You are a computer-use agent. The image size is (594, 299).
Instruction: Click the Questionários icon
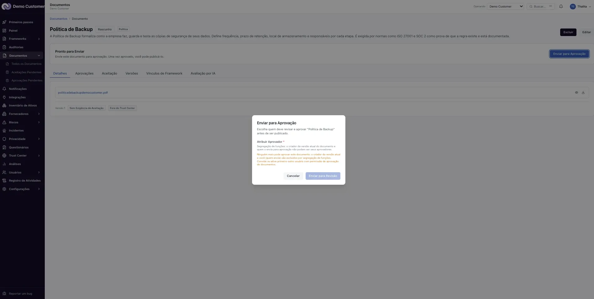tap(4, 147)
